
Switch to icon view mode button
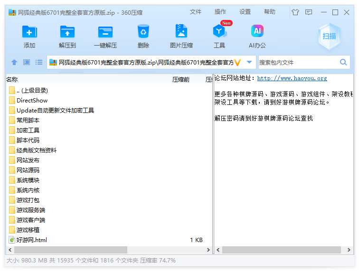(x=27, y=62)
